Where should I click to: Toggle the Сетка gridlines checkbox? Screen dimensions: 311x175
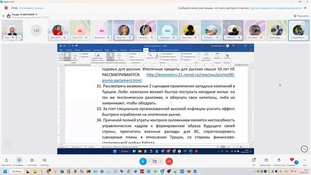(x=131, y=57)
